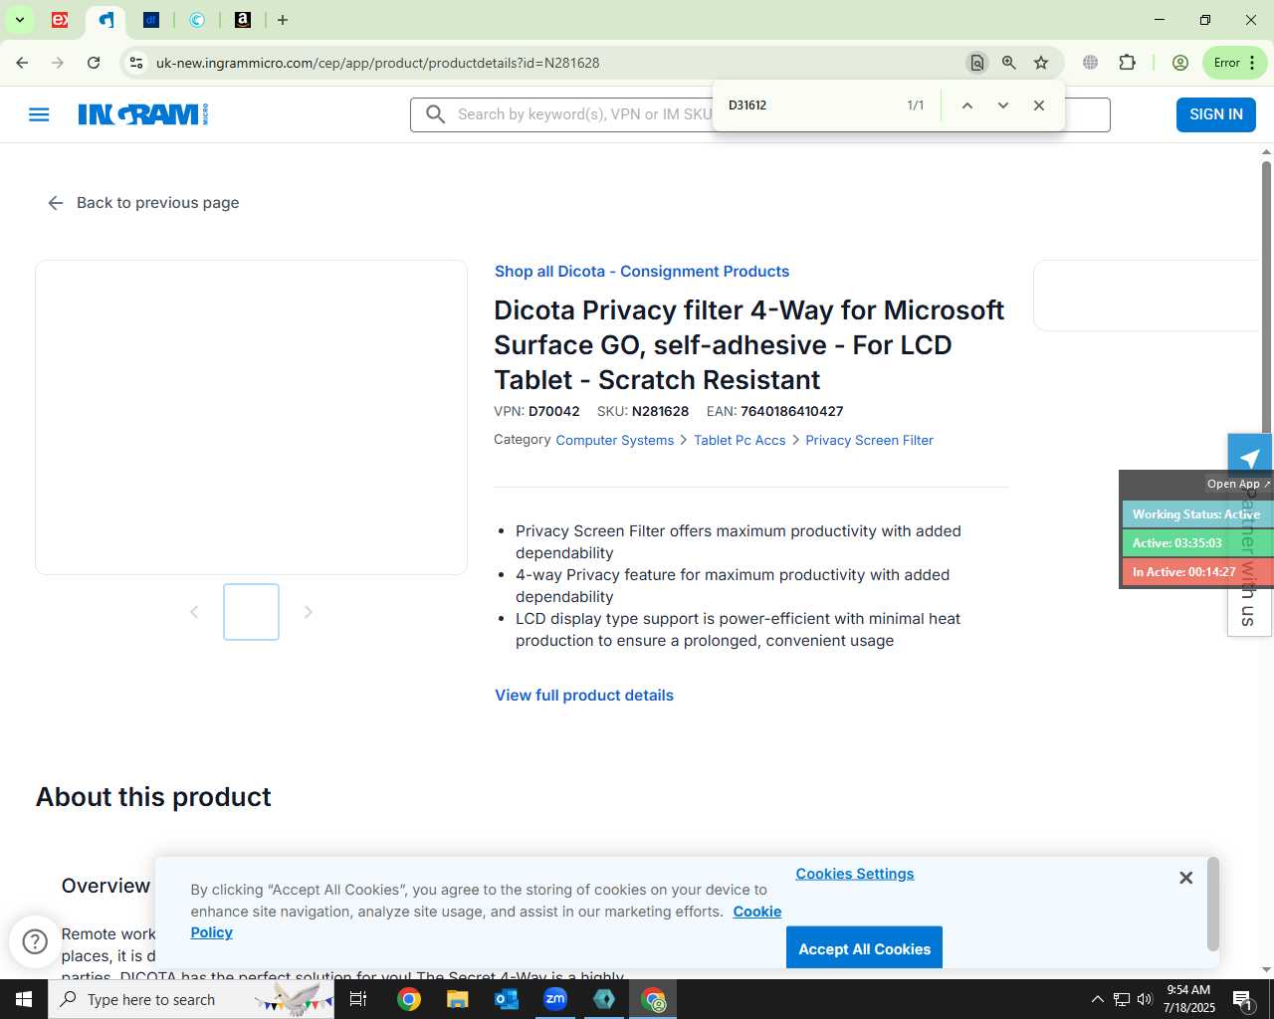This screenshot has width=1274, height=1019.
Task: Select the EAN number 7640186410427
Action: tap(792, 411)
